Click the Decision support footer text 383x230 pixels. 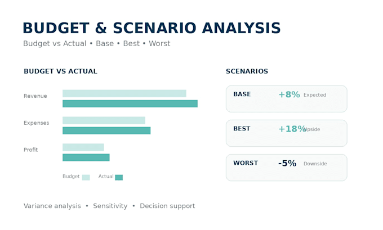(x=167, y=206)
